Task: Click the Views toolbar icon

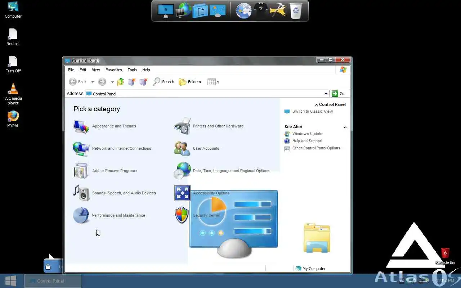Action: click(x=211, y=82)
